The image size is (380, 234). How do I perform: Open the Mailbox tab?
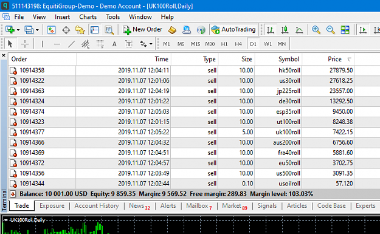coord(199,205)
